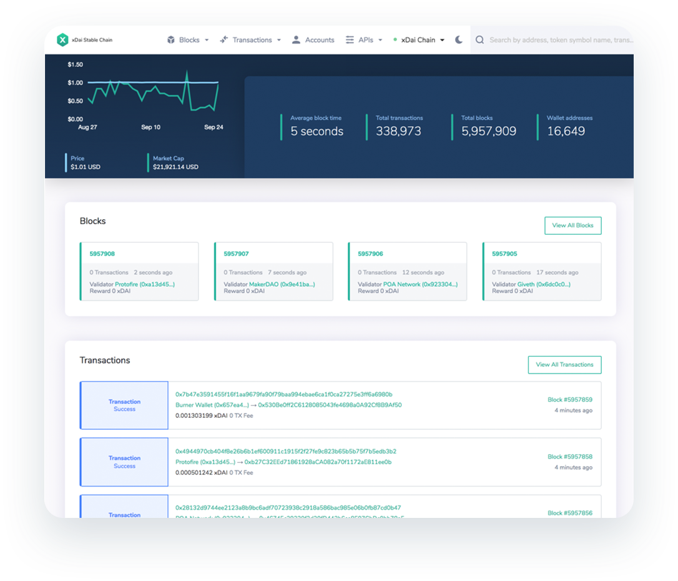This screenshot has width=678, height=581.
Task: Click the Accounts person icon
Action: 297,40
